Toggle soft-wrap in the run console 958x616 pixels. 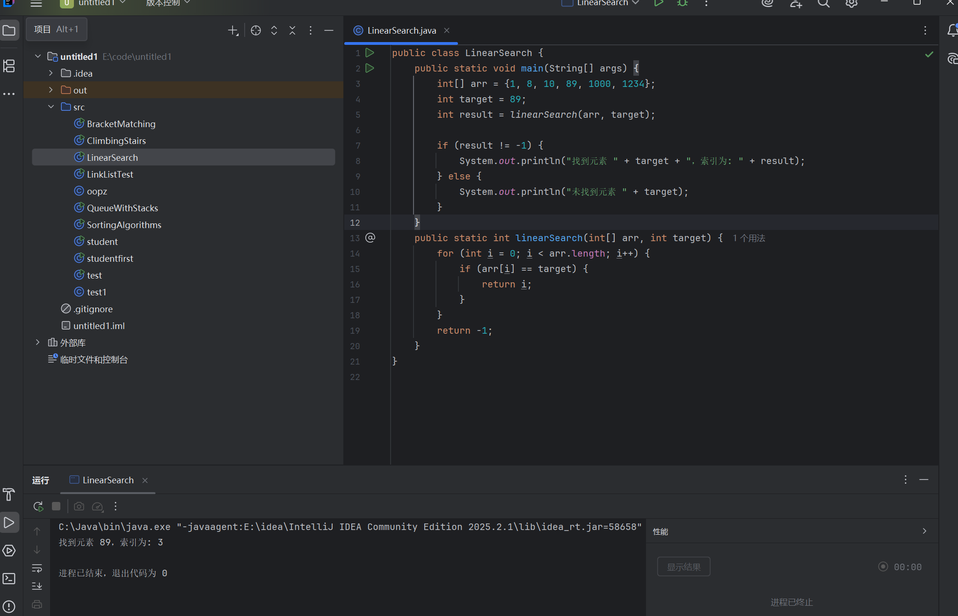pyautogui.click(x=37, y=568)
